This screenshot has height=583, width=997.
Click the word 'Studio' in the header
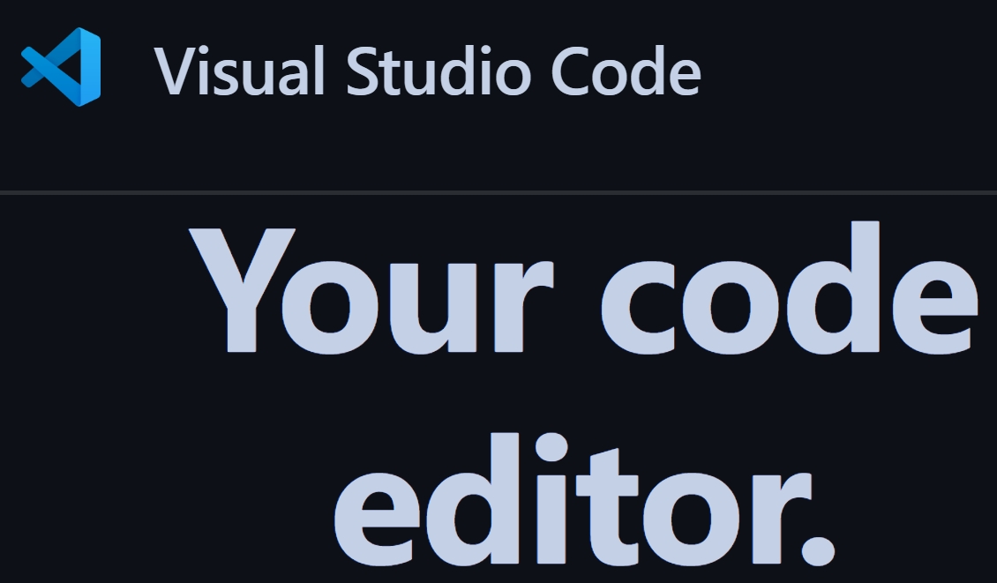(x=439, y=71)
